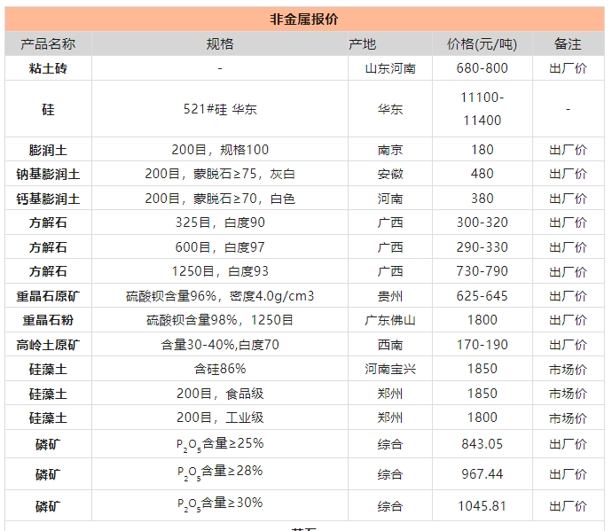
Task: Select the 河南宝兴 origin cell
Action: [389, 369]
